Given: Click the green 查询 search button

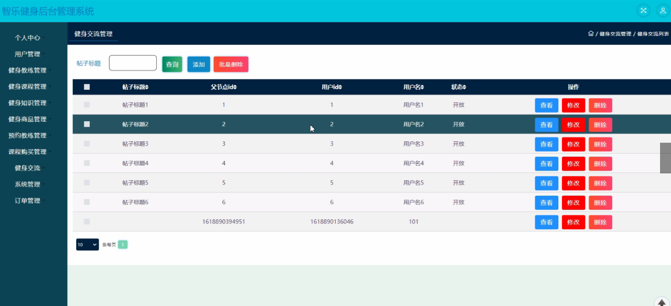Looking at the screenshot, I should coord(172,64).
